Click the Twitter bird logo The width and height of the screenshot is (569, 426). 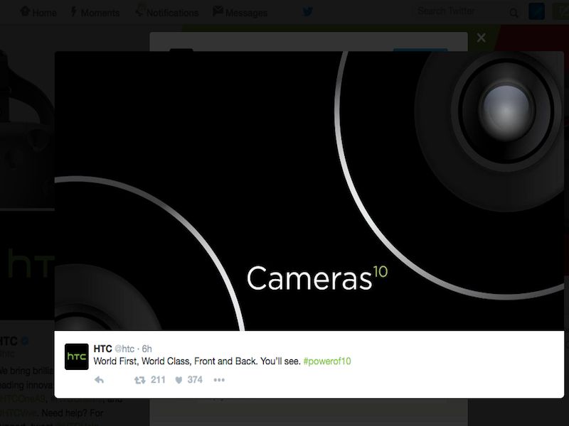308,11
